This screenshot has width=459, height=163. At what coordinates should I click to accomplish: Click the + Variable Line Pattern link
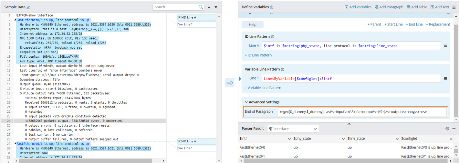coord(263,88)
